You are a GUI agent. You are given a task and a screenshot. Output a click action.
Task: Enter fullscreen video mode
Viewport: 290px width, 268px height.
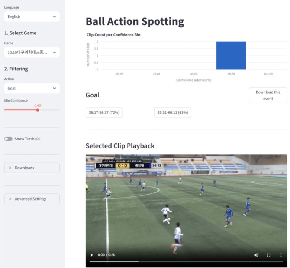tap(268, 255)
